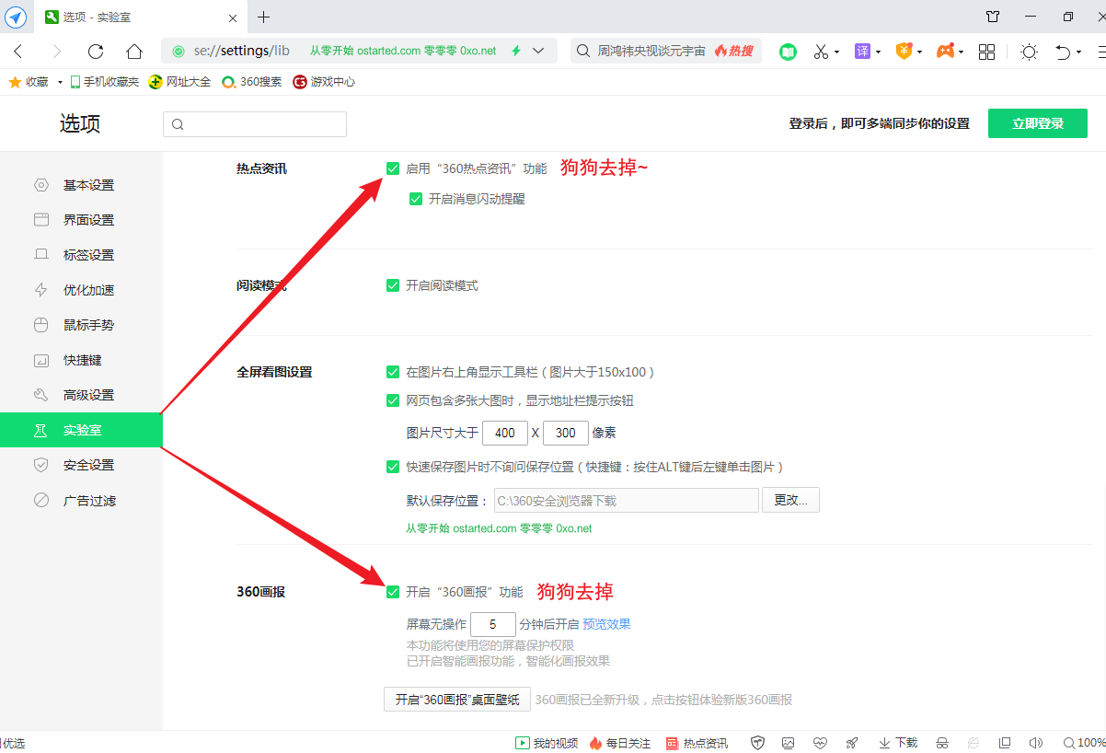Click the scissors screenshot tool icon
The height and width of the screenshot is (753, 1106).
821,52
